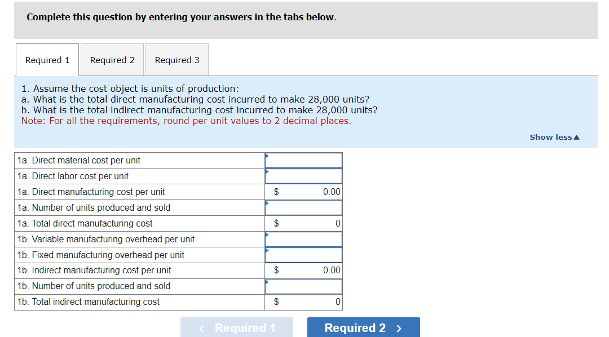Click the 1a Number of units produced input
The image size is (609, 337).
pos(303,207)
